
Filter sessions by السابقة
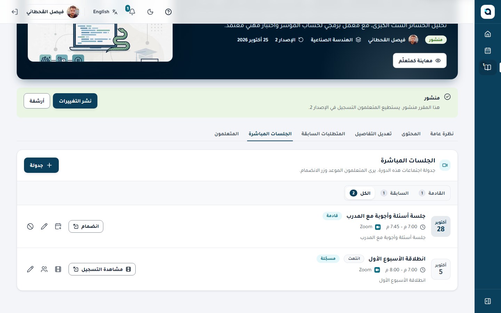[x=395, y=193]
